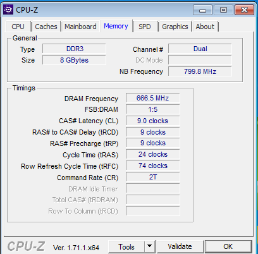Click the RAS# Precharge value field
Screen dimensions: 258x254
tap(153, 143)
